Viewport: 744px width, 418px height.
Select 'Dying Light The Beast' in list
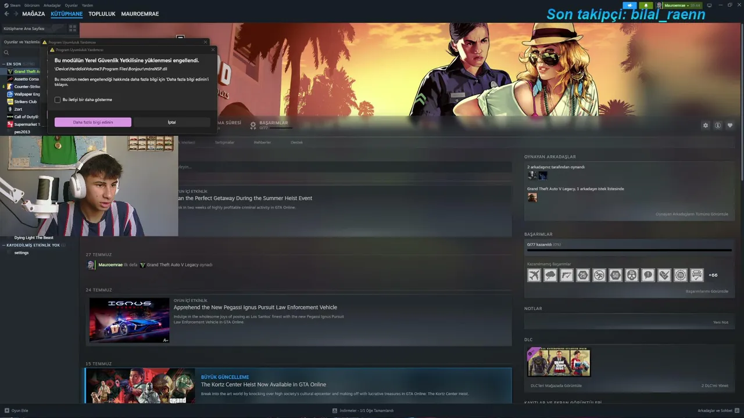click(34, 237)
